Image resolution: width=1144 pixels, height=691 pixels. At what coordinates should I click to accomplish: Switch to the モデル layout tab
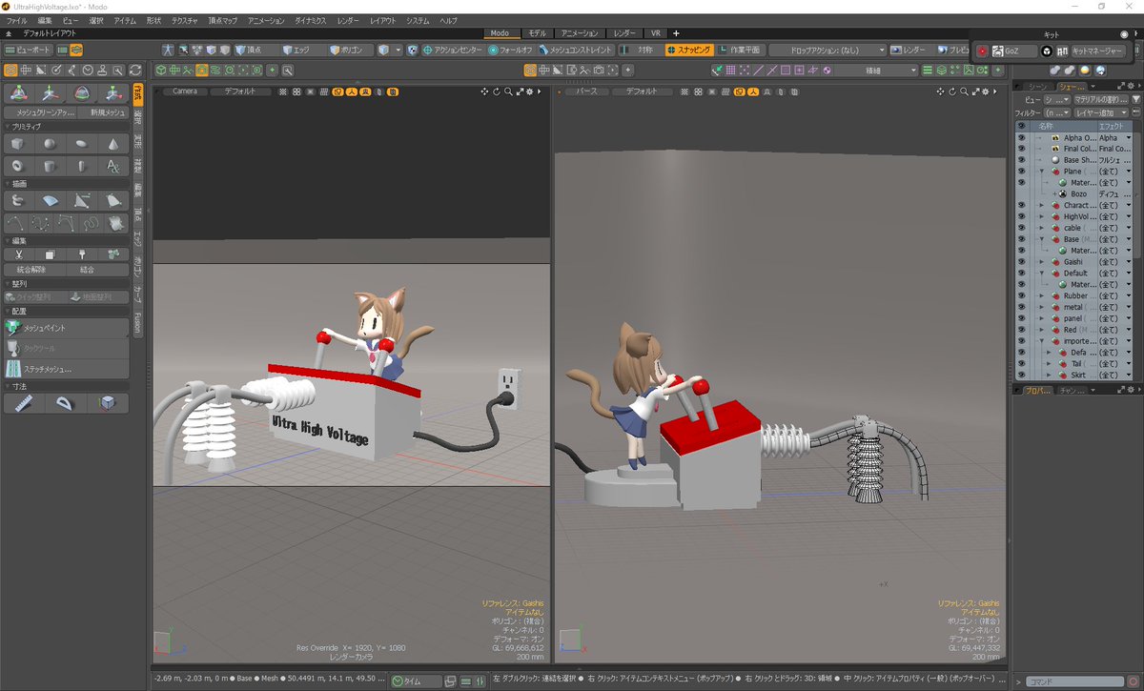tap(538, 33)
